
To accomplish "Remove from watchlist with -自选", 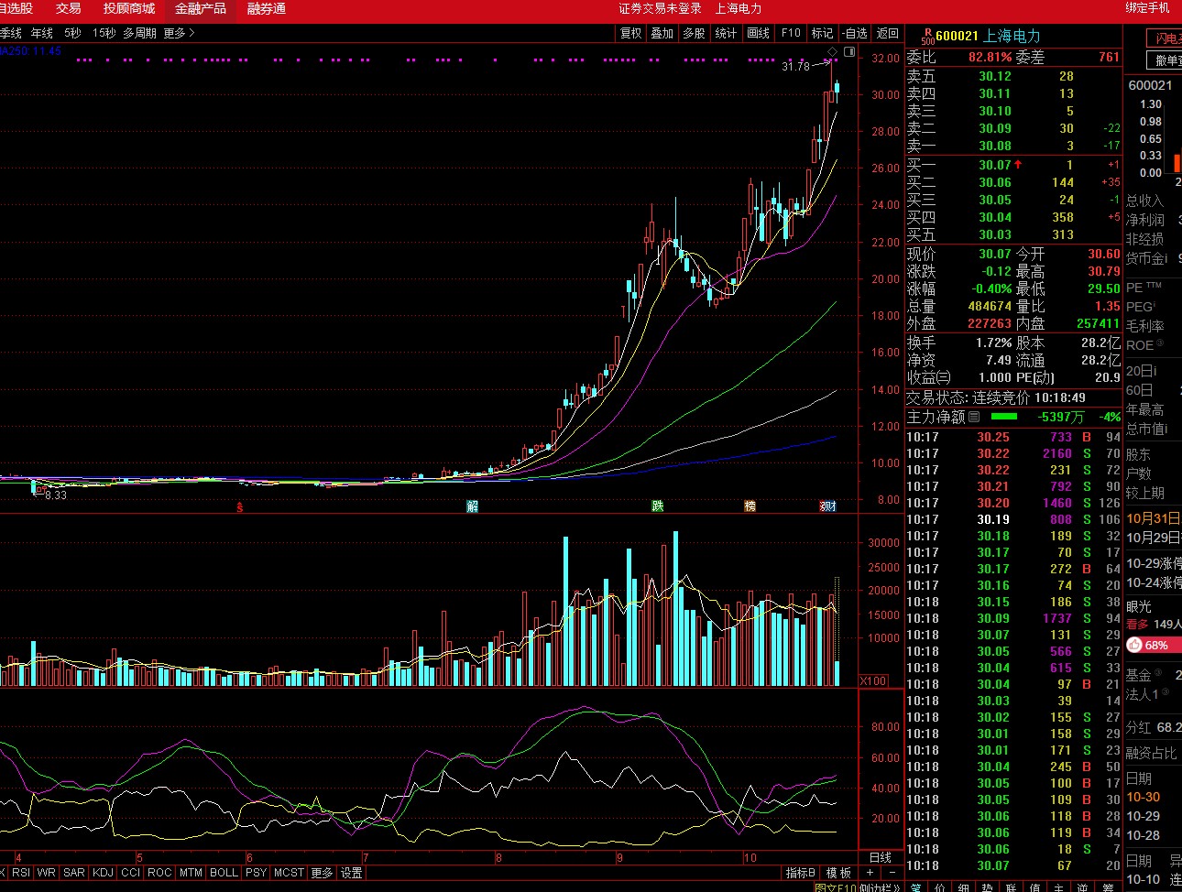I will [x=854, y=33].
